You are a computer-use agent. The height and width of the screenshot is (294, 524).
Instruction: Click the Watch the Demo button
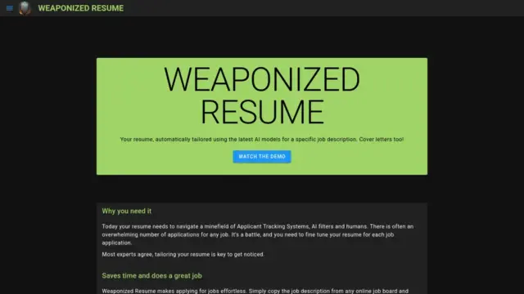pos(262,157)
